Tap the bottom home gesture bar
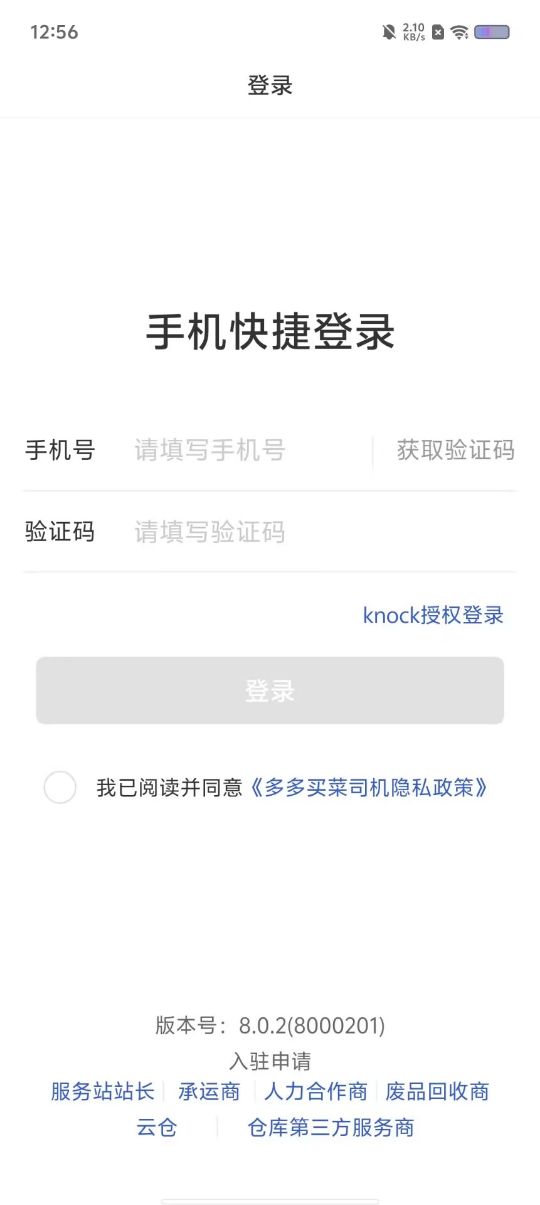 (270, 1201)
